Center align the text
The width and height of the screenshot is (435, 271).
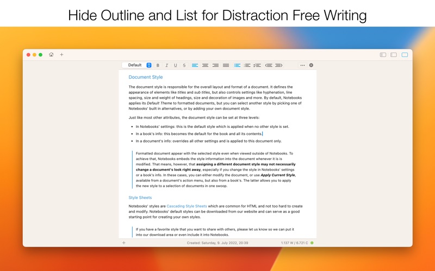[x=206, y=65]
